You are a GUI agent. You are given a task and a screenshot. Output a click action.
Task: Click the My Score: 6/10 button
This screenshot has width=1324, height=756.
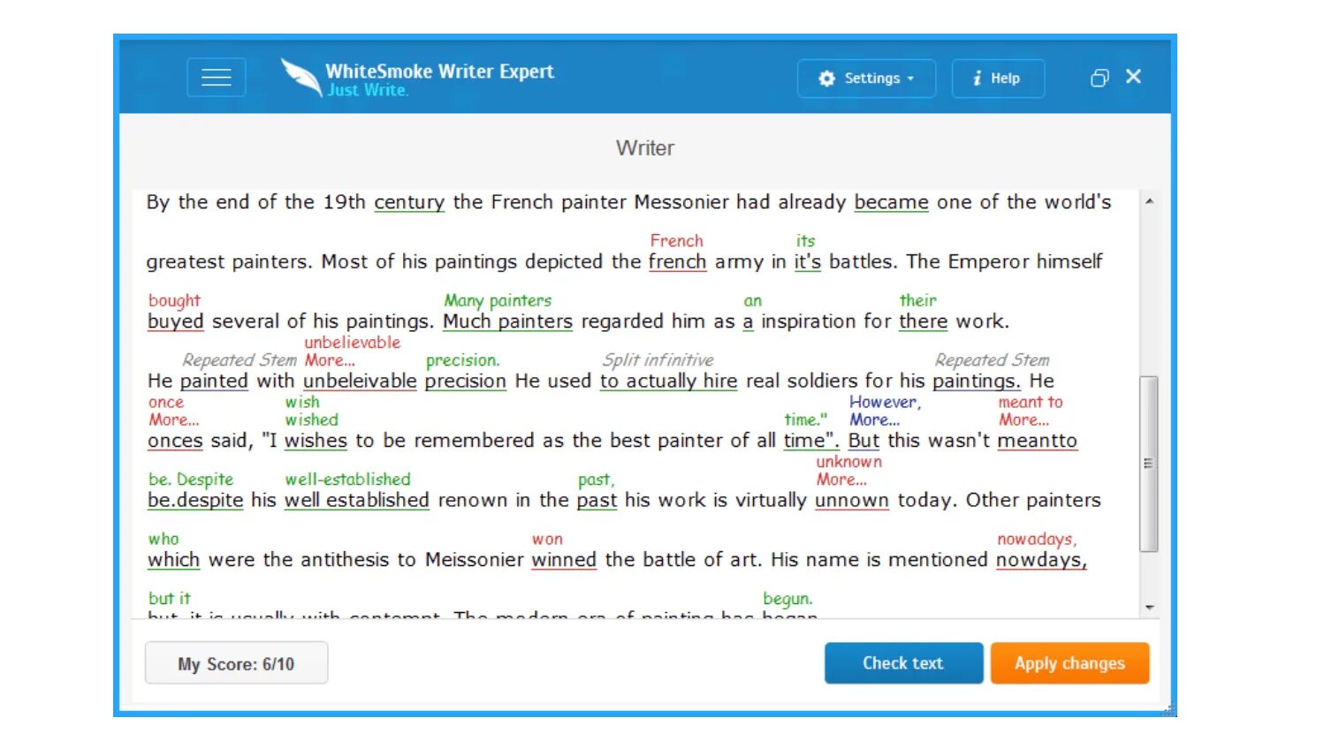(236, 663)
